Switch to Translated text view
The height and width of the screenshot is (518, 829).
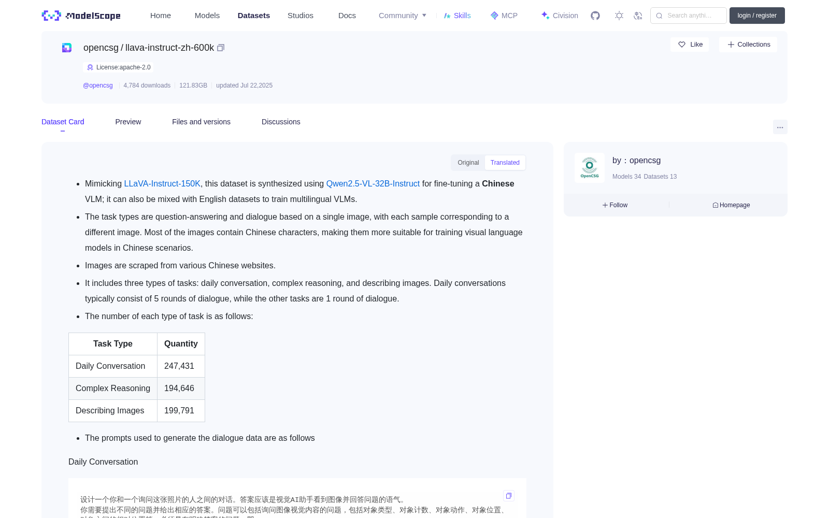[x=505, y=163]
